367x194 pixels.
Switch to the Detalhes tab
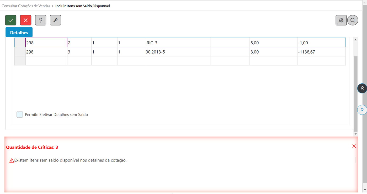[19, 33]
